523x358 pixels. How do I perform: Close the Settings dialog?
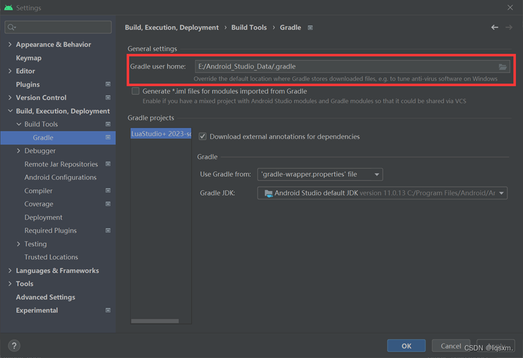point(510,8)
